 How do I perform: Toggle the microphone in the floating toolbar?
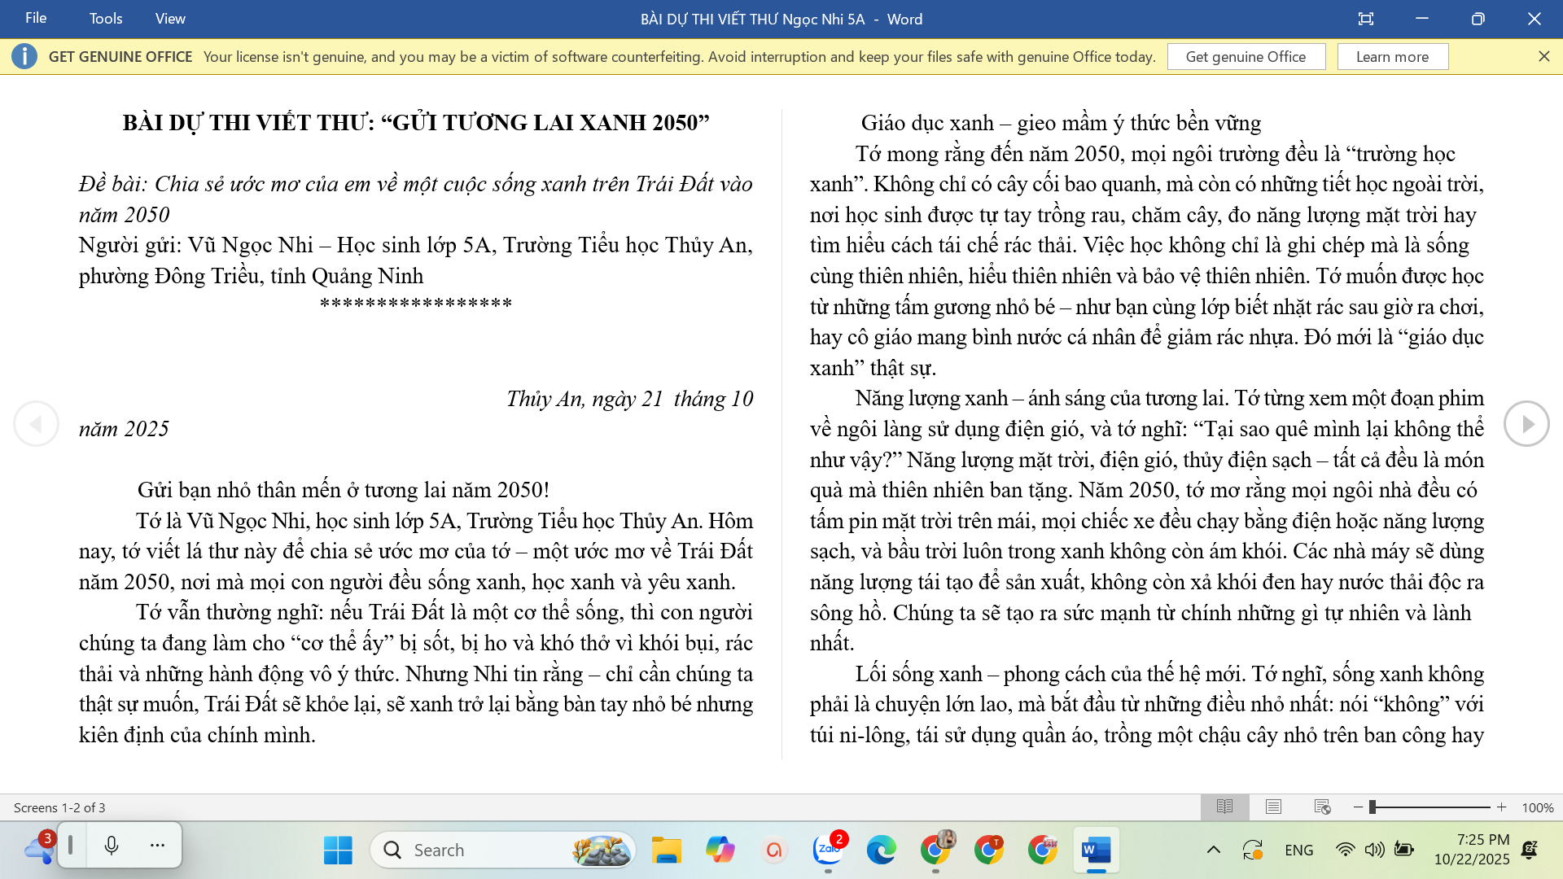click(x=112, y=846)
